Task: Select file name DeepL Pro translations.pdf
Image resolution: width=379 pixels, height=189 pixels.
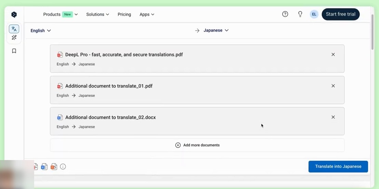Action: (124, 55)
